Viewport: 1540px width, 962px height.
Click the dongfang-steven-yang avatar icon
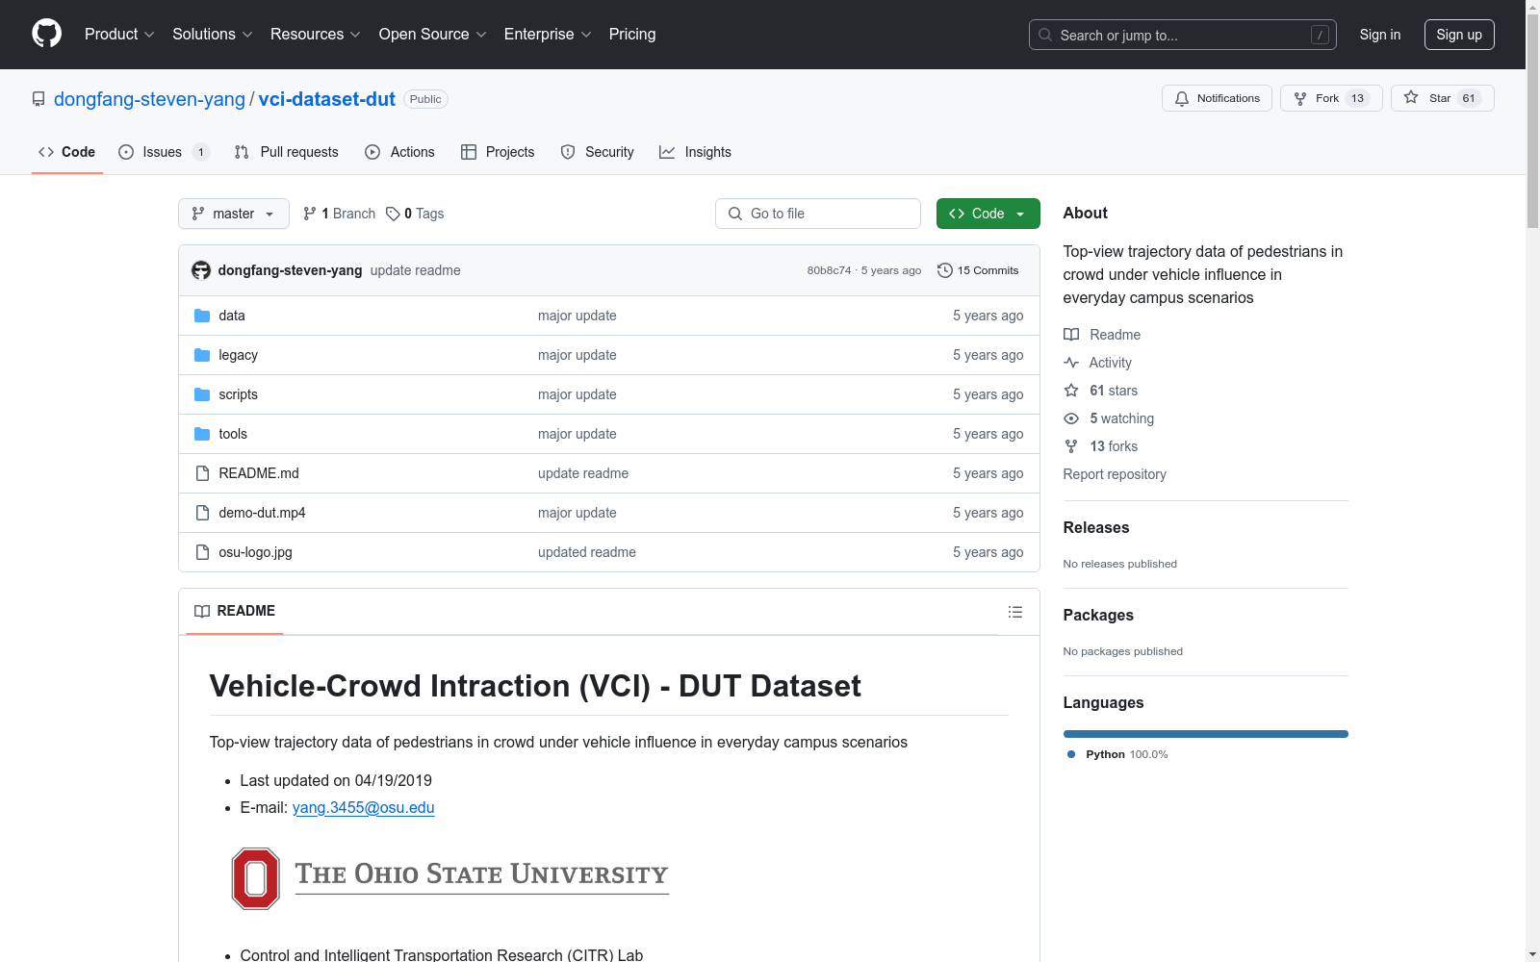201,270
